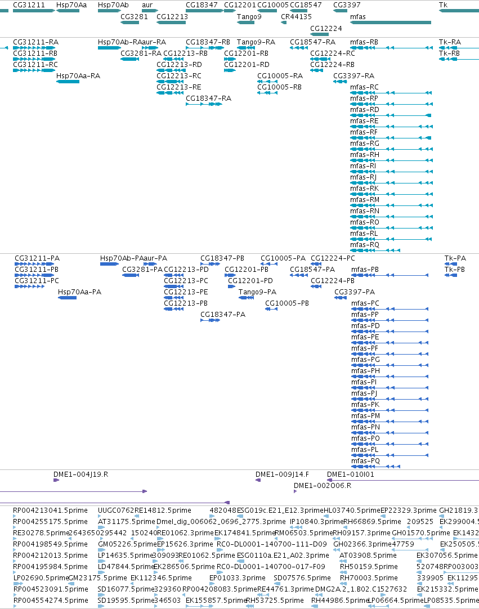Open transcript mfas-RD label
Viewport: 479px width, 609px height.
364,110
